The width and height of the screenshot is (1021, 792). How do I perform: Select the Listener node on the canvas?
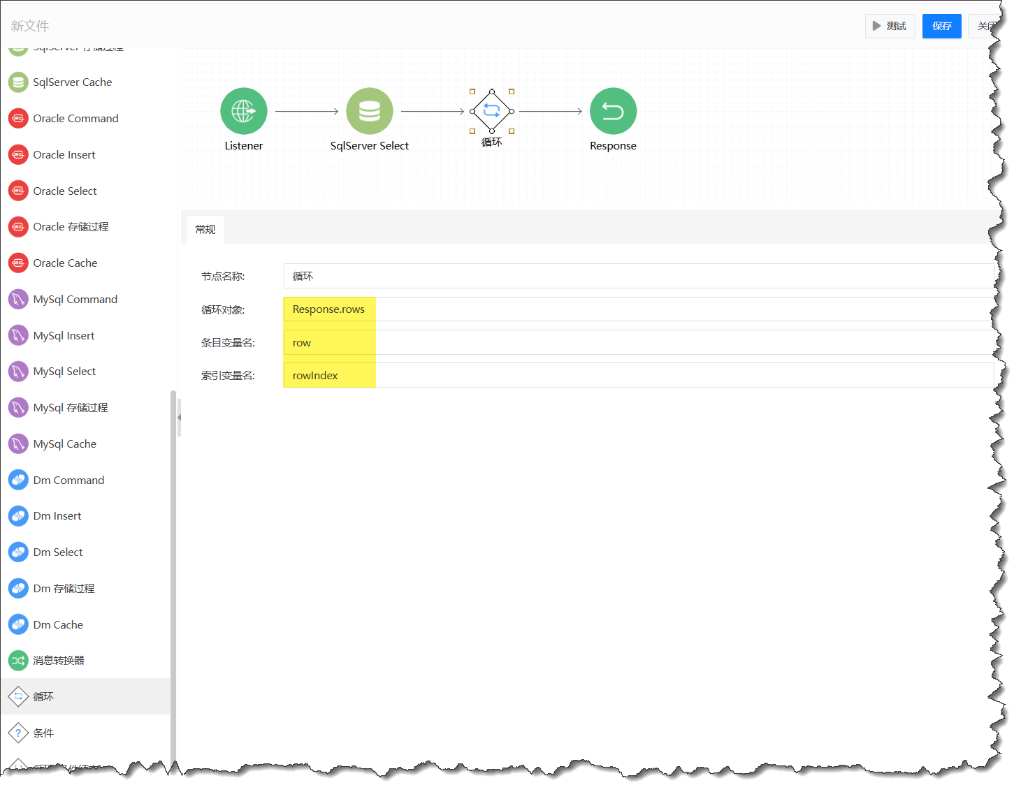243,111
